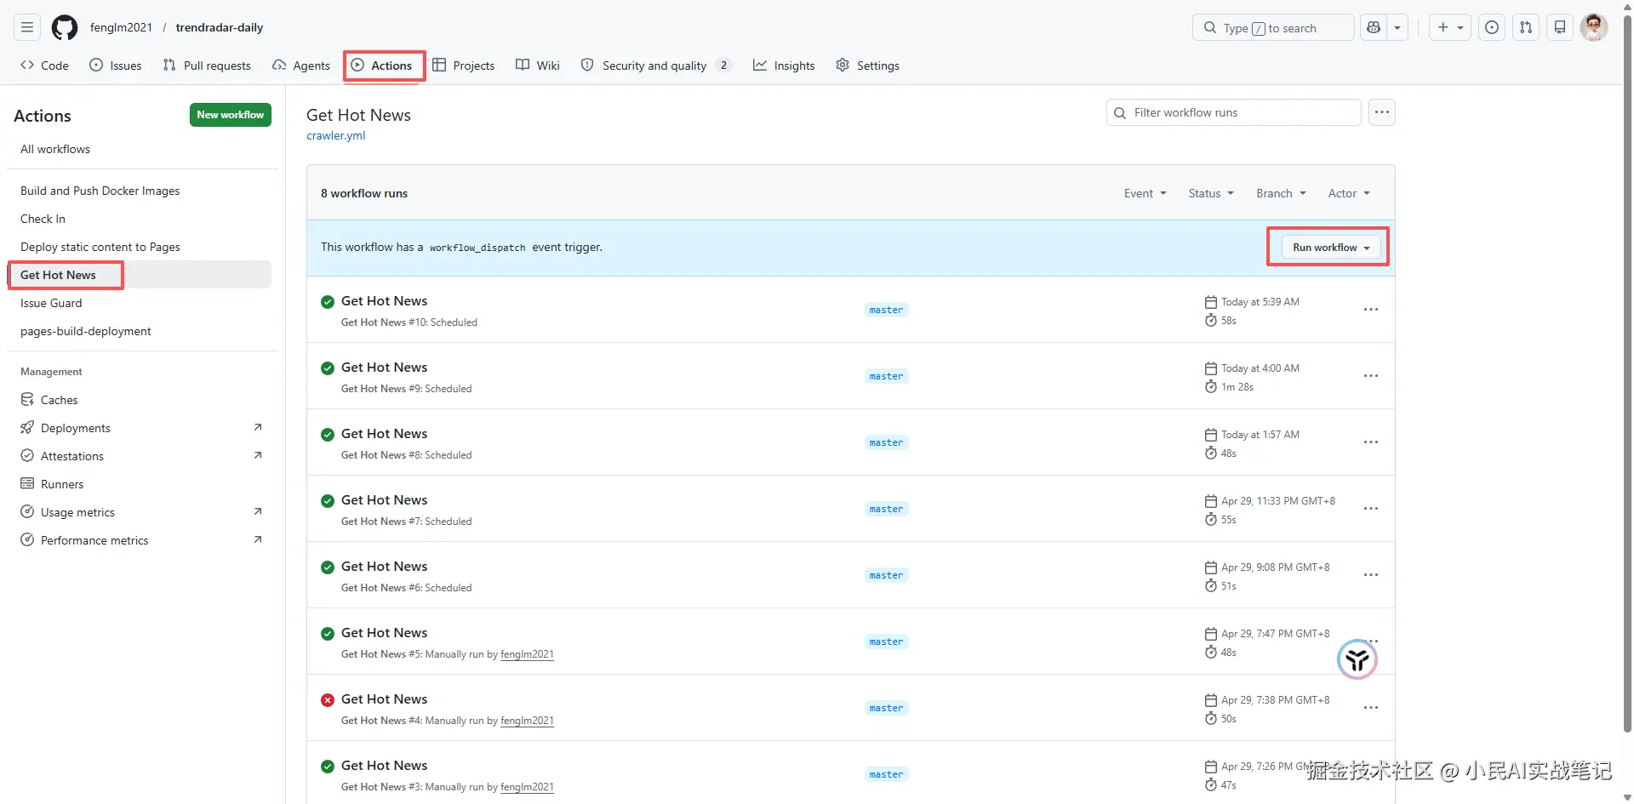Expand the Event filter dropdown
The height and width of the screenshot is (804, 1634).
1145,193
